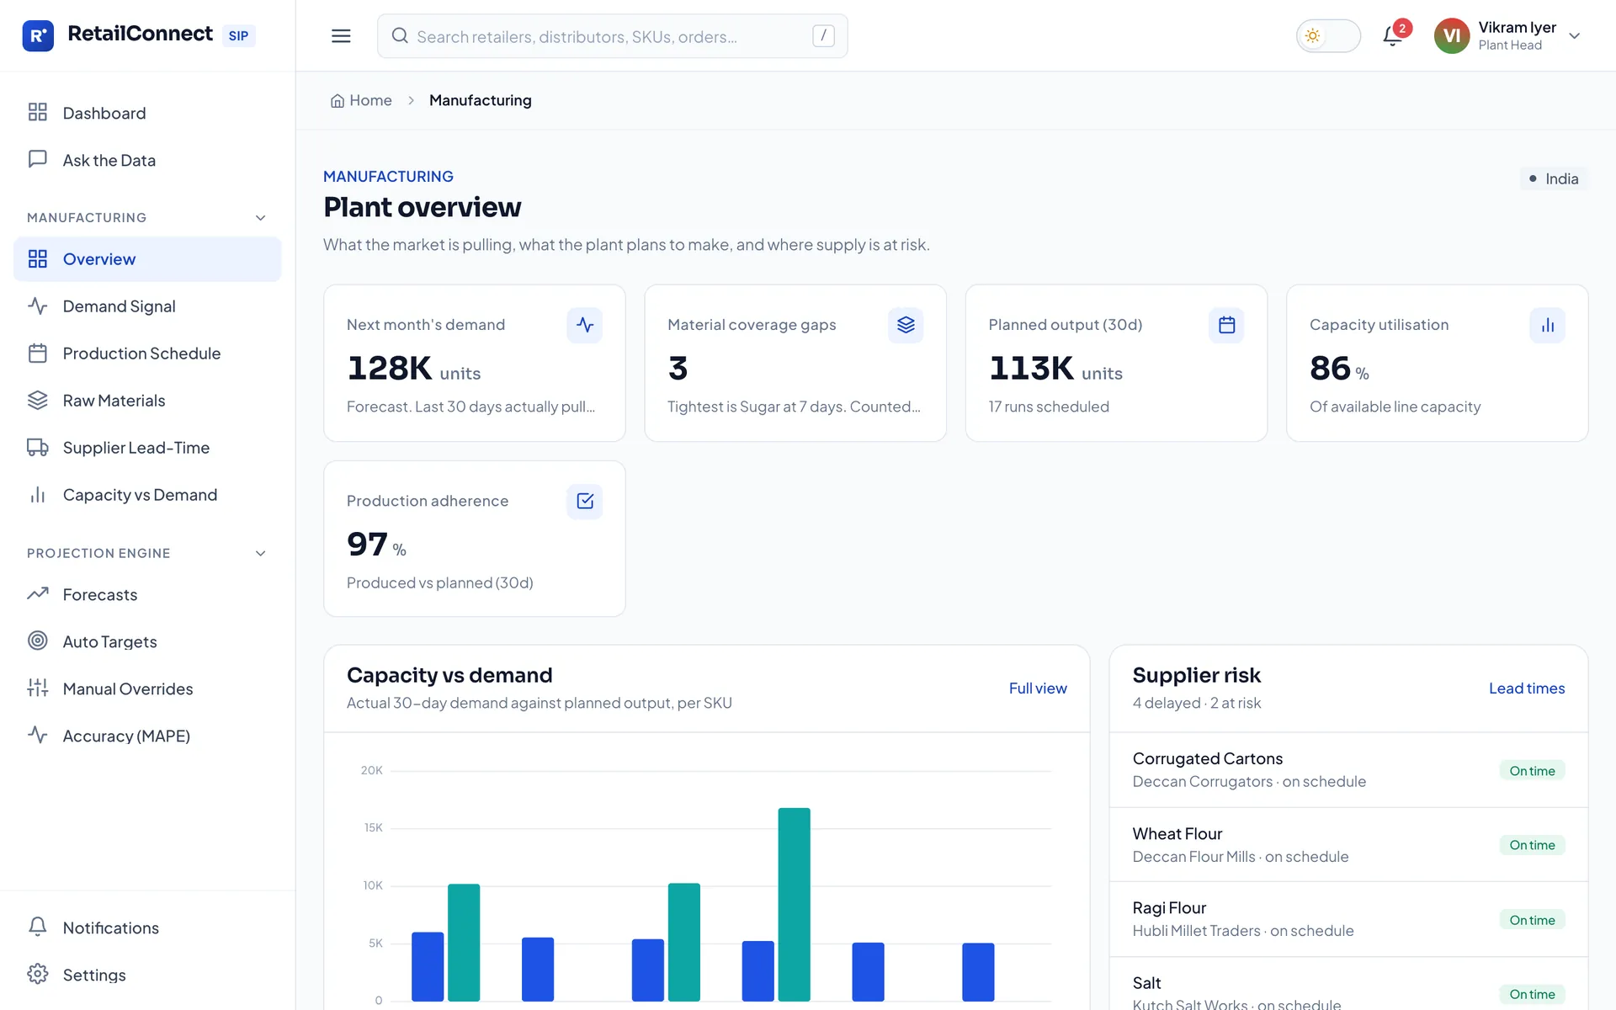Open Accuracy (MAPE) page
The height and width of the screenshot is (1010, 1616).
(x=147, y=736)
